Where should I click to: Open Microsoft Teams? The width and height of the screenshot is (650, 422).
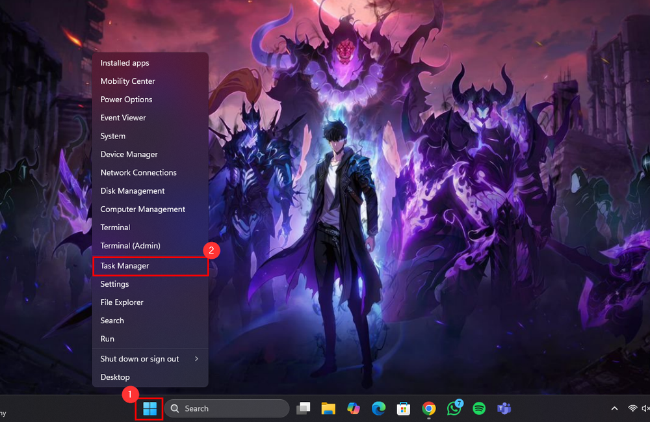(504, 408)
